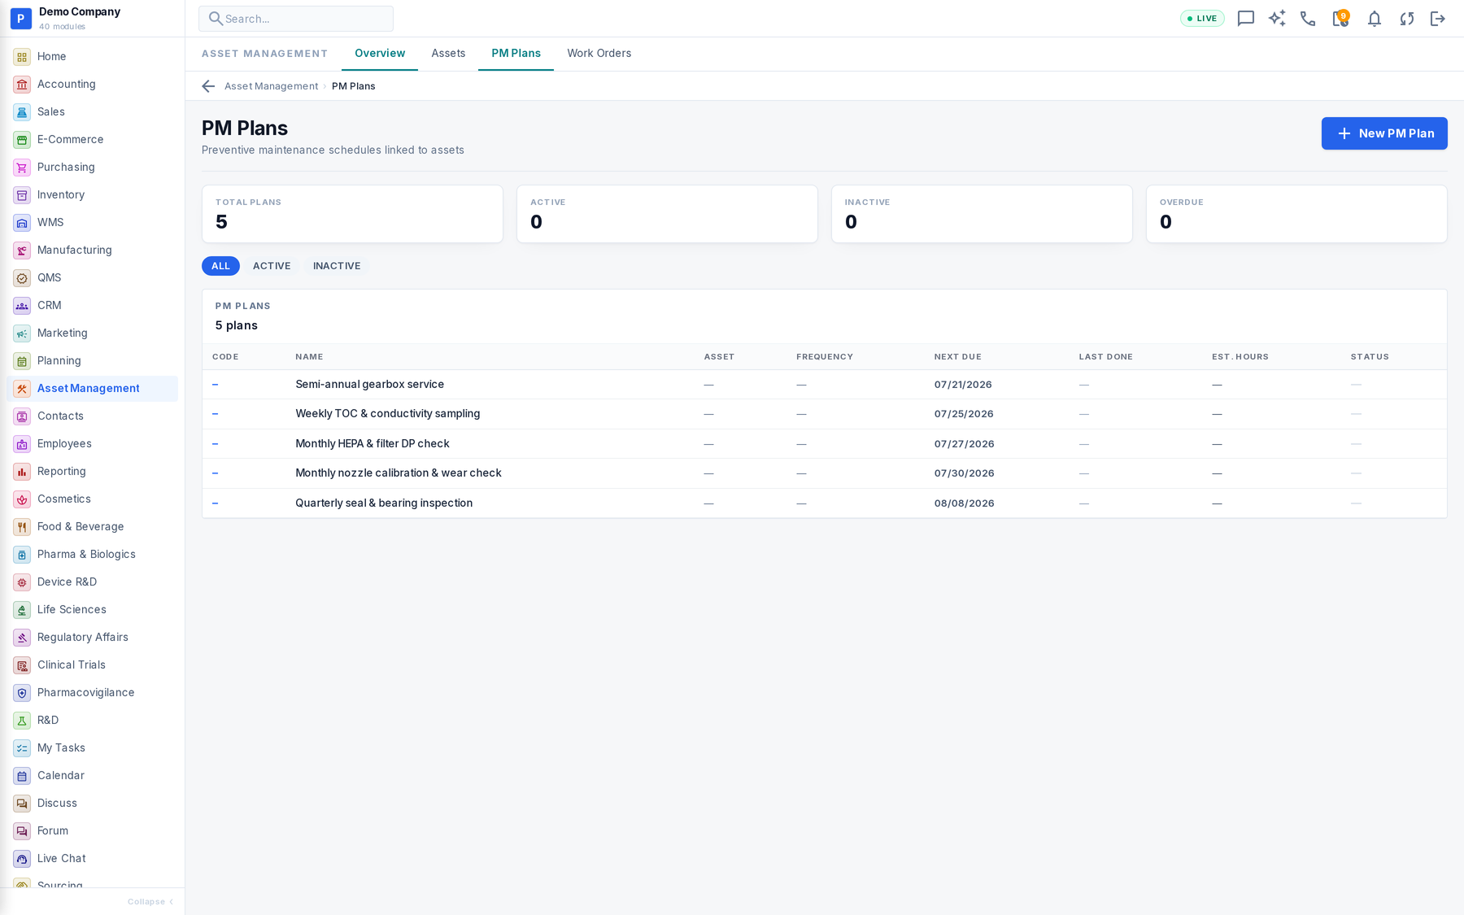Switch to the Overview tab

pos(380,54)
